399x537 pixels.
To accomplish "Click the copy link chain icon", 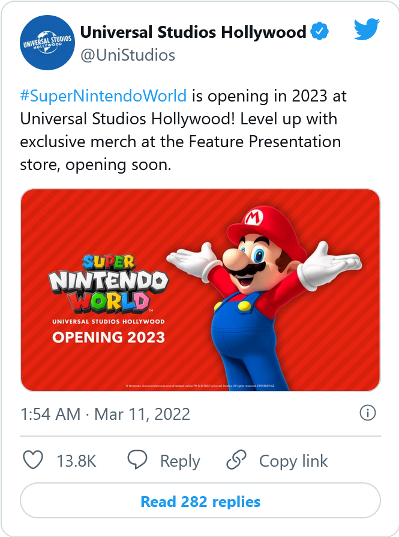I will tap(236, 461).
